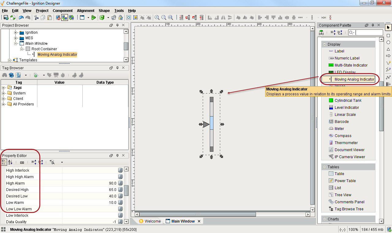
Task: Click alphabetical sort icon in Property Editor
Action: [10, 162]
